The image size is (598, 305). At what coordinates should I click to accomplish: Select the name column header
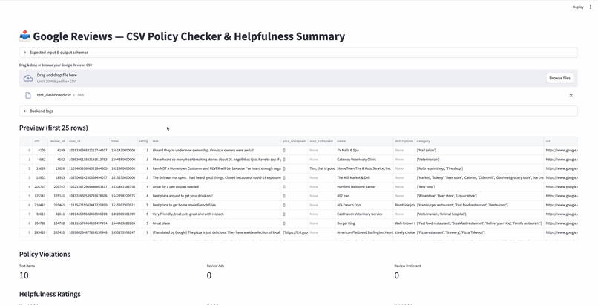coord(364,141)
